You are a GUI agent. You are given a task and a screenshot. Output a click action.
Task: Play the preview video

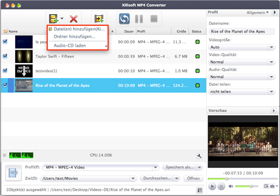click(x=212, y=186)
